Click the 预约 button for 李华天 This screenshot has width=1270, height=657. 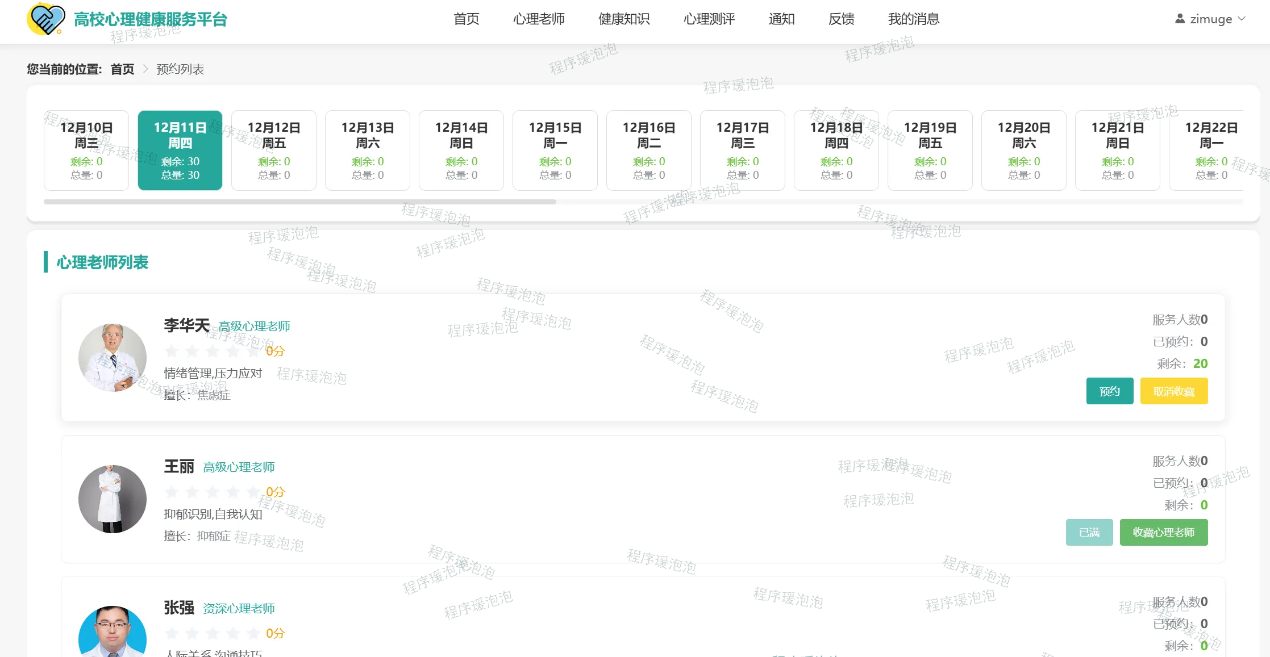1109,391
